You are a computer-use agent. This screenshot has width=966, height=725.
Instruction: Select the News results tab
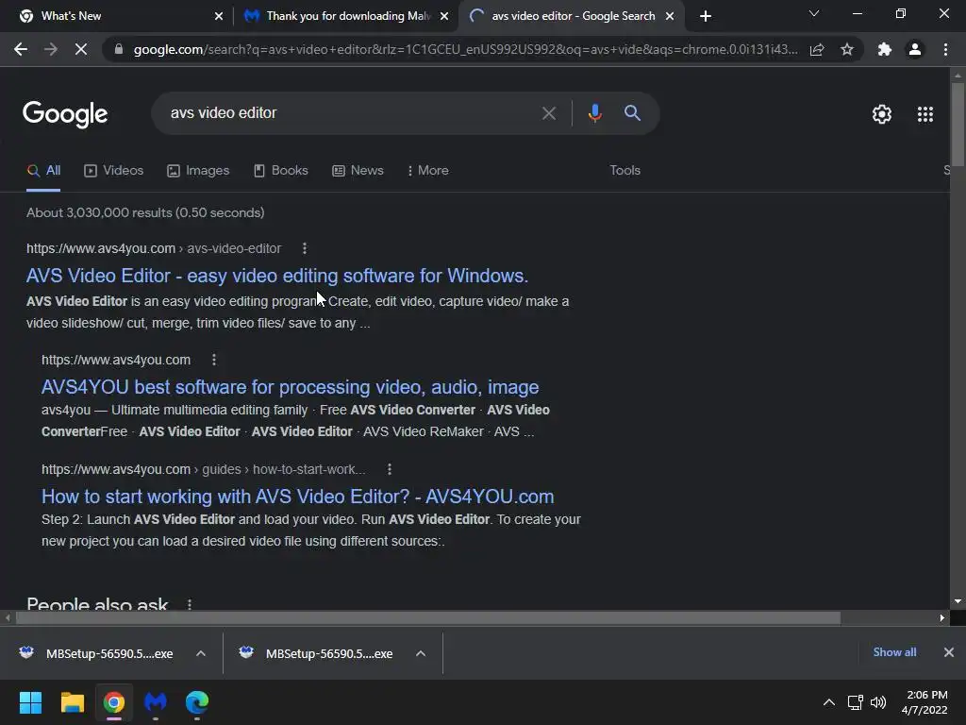pos(358,171)
